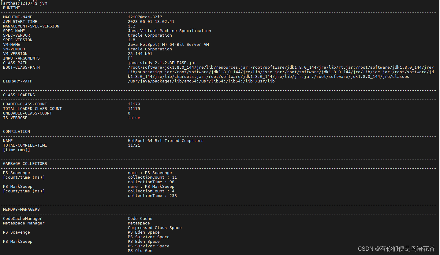The height and width of the screenshot is (255, 440).
Task: Click the JVM-START-TIME label
Action: (x=20, y=22)
